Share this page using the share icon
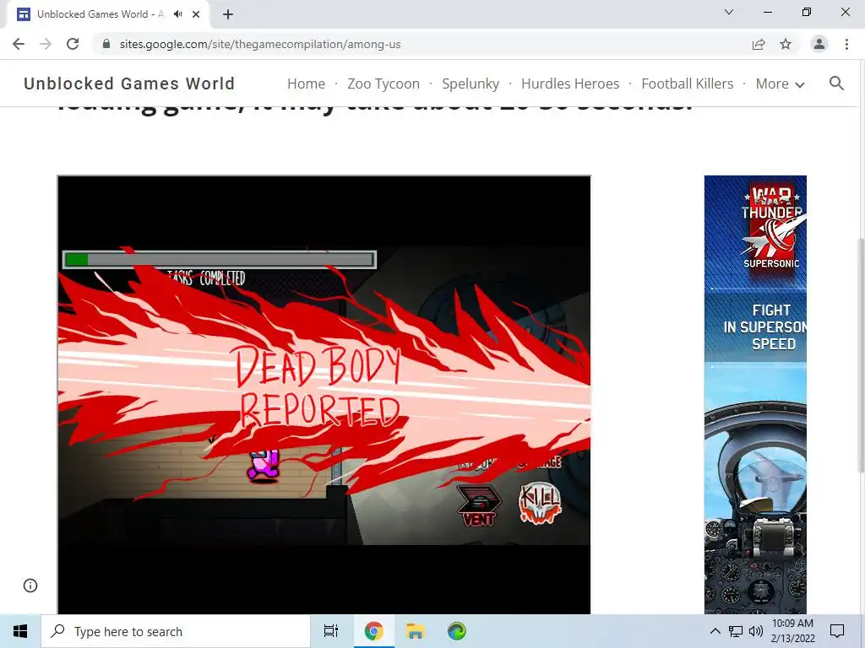 click(x=759, y=44)
